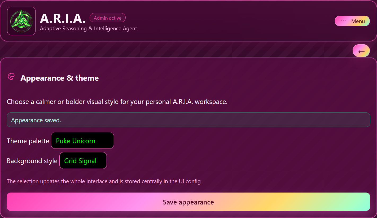Click the Background style label
The height and width of the screenshot is (218, 377).
click(32, 161)
